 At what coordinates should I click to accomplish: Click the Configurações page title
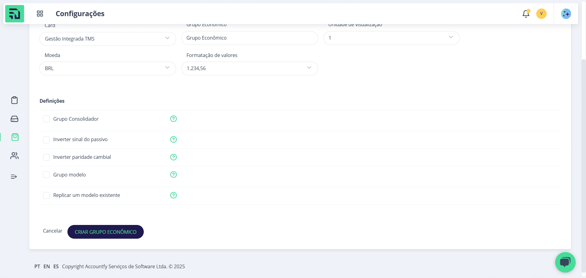coord(80,14)
